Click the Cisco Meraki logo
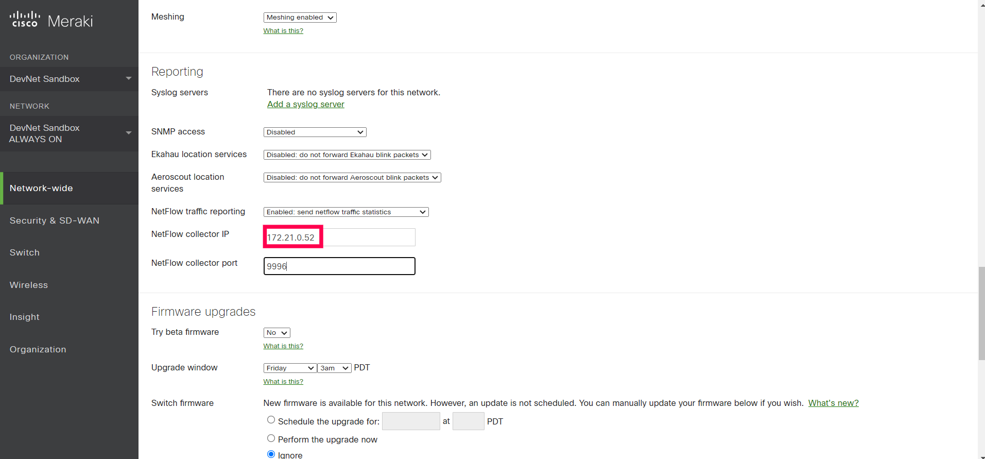The height and width of the screenshot is (459, 985). 51,20
